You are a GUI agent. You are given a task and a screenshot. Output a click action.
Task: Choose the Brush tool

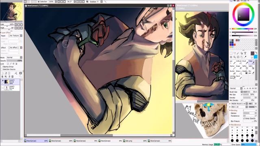click(245, 62)
